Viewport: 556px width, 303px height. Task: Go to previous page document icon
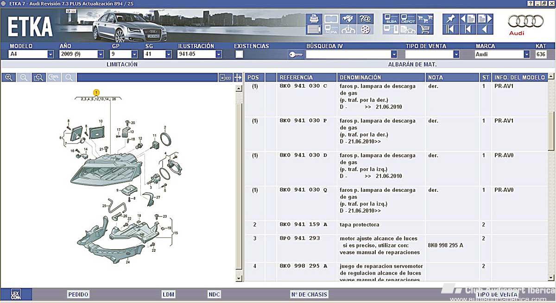pos(468,19)
